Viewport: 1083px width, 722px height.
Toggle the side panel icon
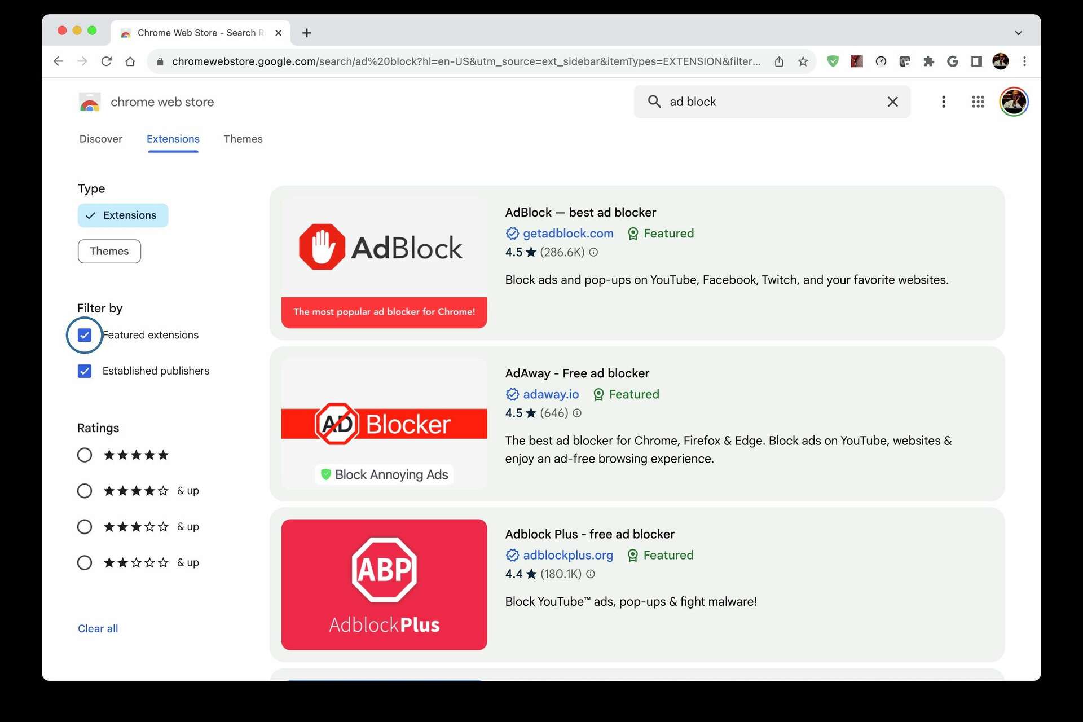(x=976, y=61)
